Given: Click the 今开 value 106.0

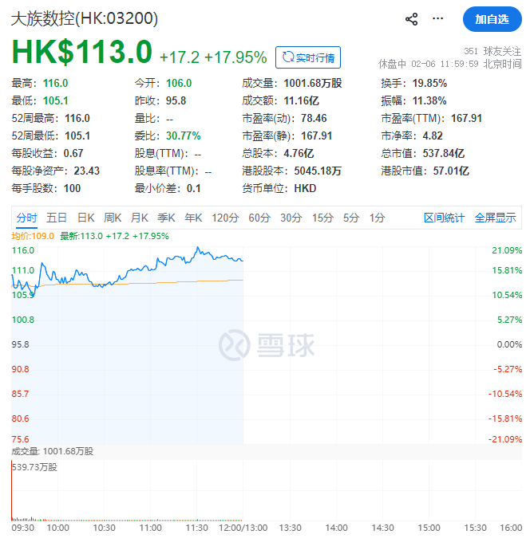Looking at the screenshot, I should [x=179, y=83].
